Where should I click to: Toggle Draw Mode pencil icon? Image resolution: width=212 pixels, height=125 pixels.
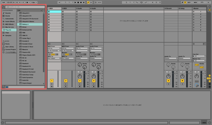182,2
